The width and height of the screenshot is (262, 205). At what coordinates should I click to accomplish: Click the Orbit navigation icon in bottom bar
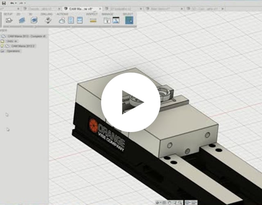click(x=158, y=203)
